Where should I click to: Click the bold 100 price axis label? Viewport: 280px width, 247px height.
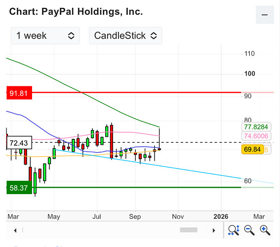[x=249, y=74]
